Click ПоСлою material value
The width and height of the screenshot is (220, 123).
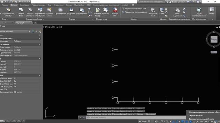pos(17,41)
